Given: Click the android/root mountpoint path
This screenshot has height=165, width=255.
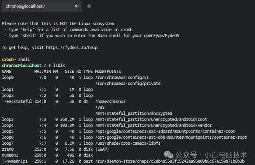Looking at the screenshot, I should [151, 119].
